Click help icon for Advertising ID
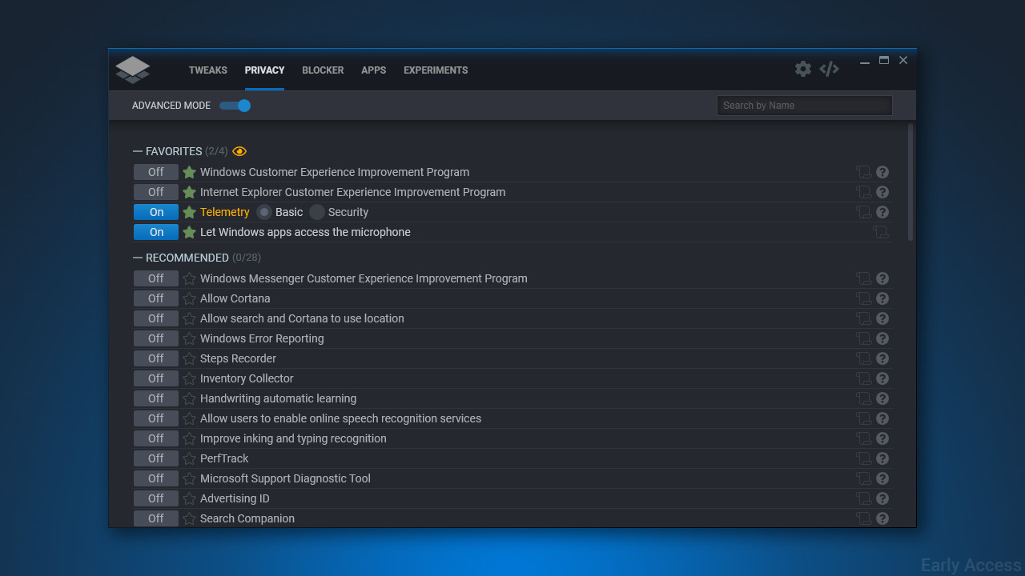Viewport: 1025px width, 576px height. coord(882,498)
